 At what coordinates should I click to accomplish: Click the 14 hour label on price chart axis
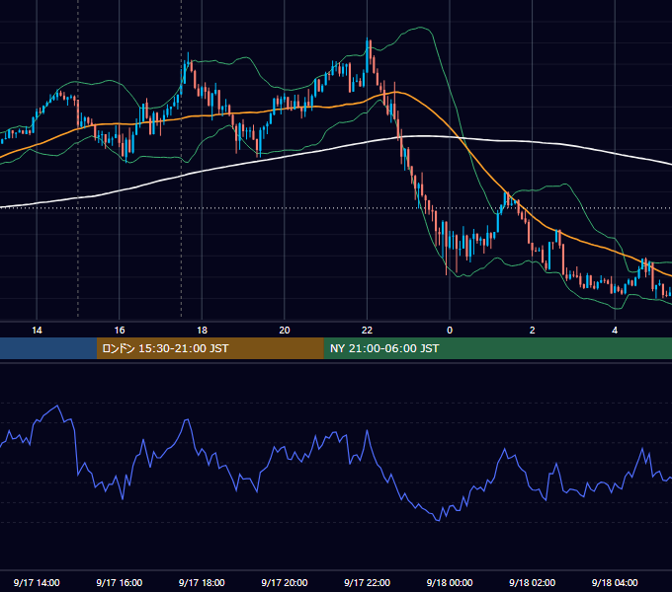[x=37, y=331]
